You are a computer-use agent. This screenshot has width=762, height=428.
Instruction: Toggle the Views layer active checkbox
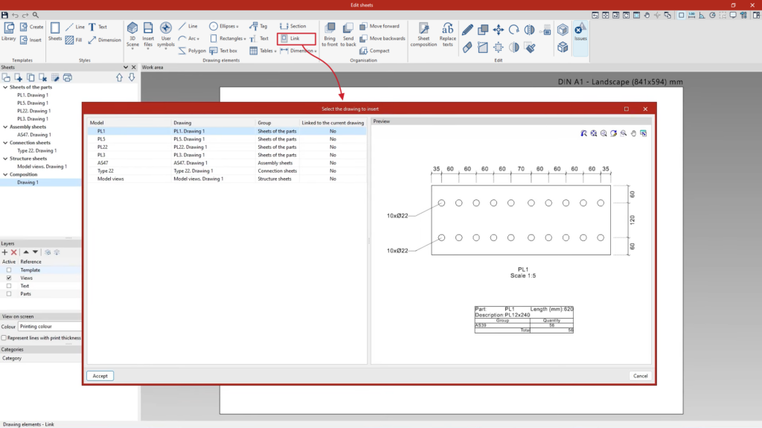tap(9, 278)
